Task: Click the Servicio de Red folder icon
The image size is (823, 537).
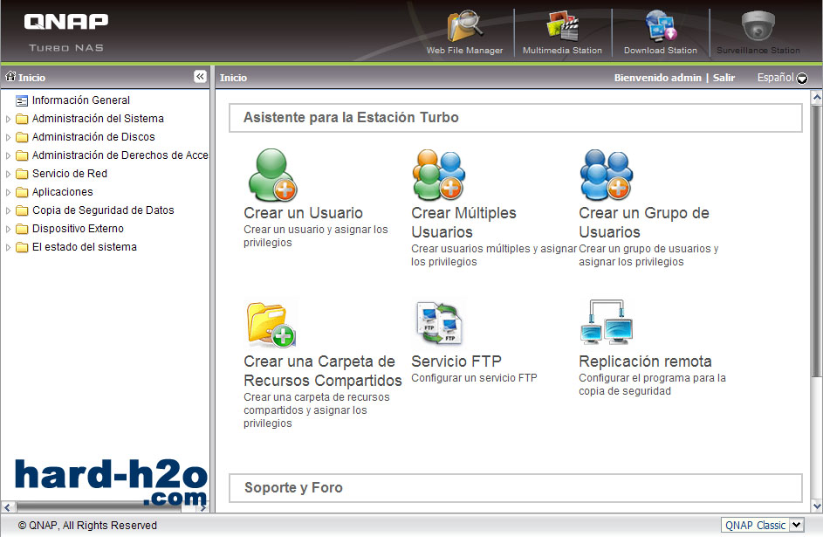Action: (x=22, y=174)
